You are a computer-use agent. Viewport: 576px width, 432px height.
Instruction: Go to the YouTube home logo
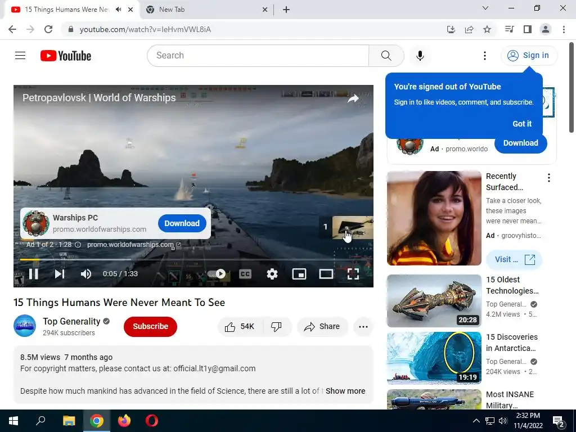[x=66, y=56]
